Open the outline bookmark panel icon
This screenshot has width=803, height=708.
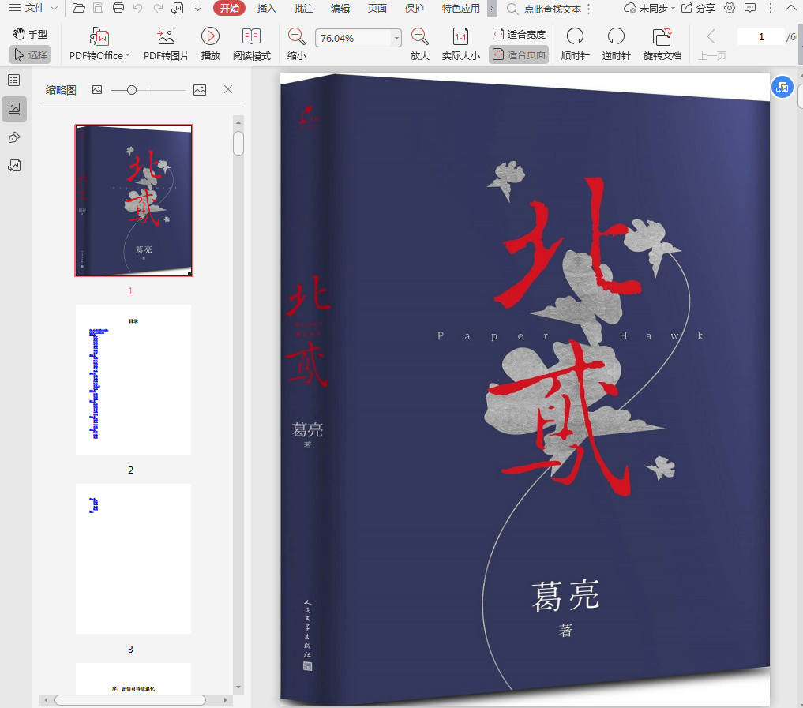[x=14, y=81]
